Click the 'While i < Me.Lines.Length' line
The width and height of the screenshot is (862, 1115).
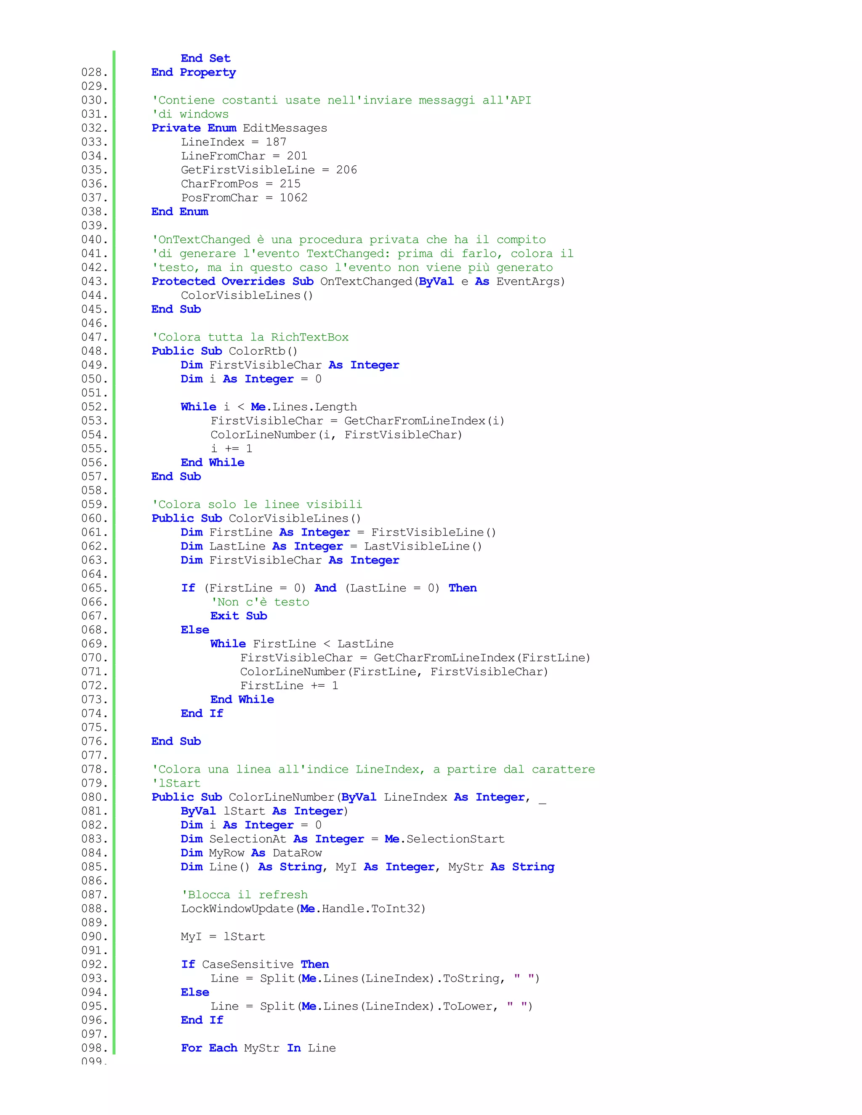coord(269,407)
